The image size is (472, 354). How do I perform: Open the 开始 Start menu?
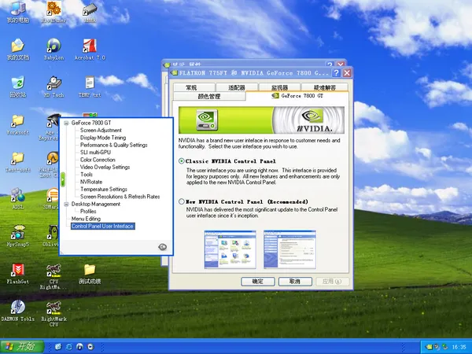point(22,347)
